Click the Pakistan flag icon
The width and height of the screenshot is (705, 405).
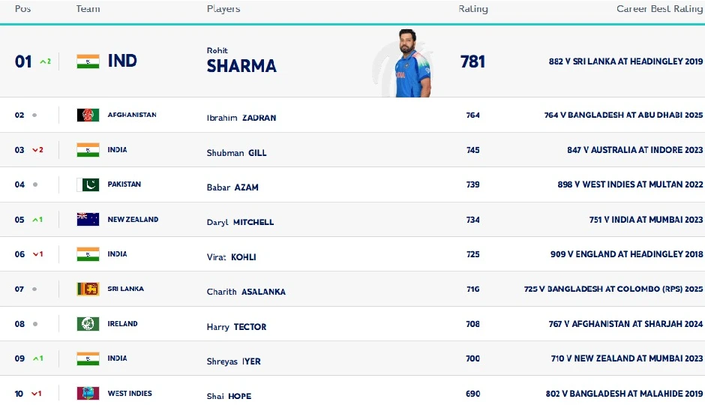pyautogui.click(x=88, y=184)
